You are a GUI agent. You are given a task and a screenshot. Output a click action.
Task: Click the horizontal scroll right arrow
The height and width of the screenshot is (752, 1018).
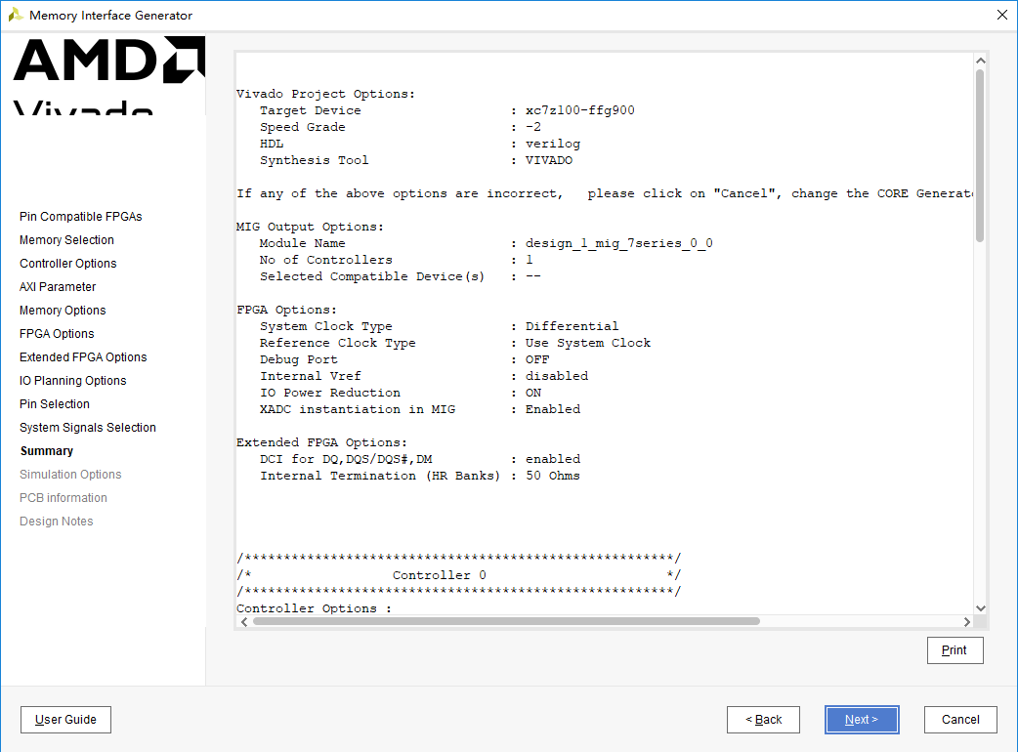click(x=967, y=621)
